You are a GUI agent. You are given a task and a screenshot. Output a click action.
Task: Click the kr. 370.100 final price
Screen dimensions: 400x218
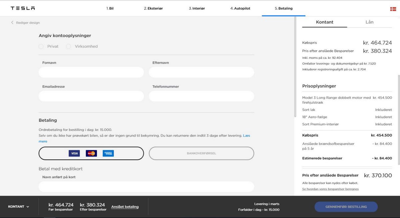click(378, 175)
